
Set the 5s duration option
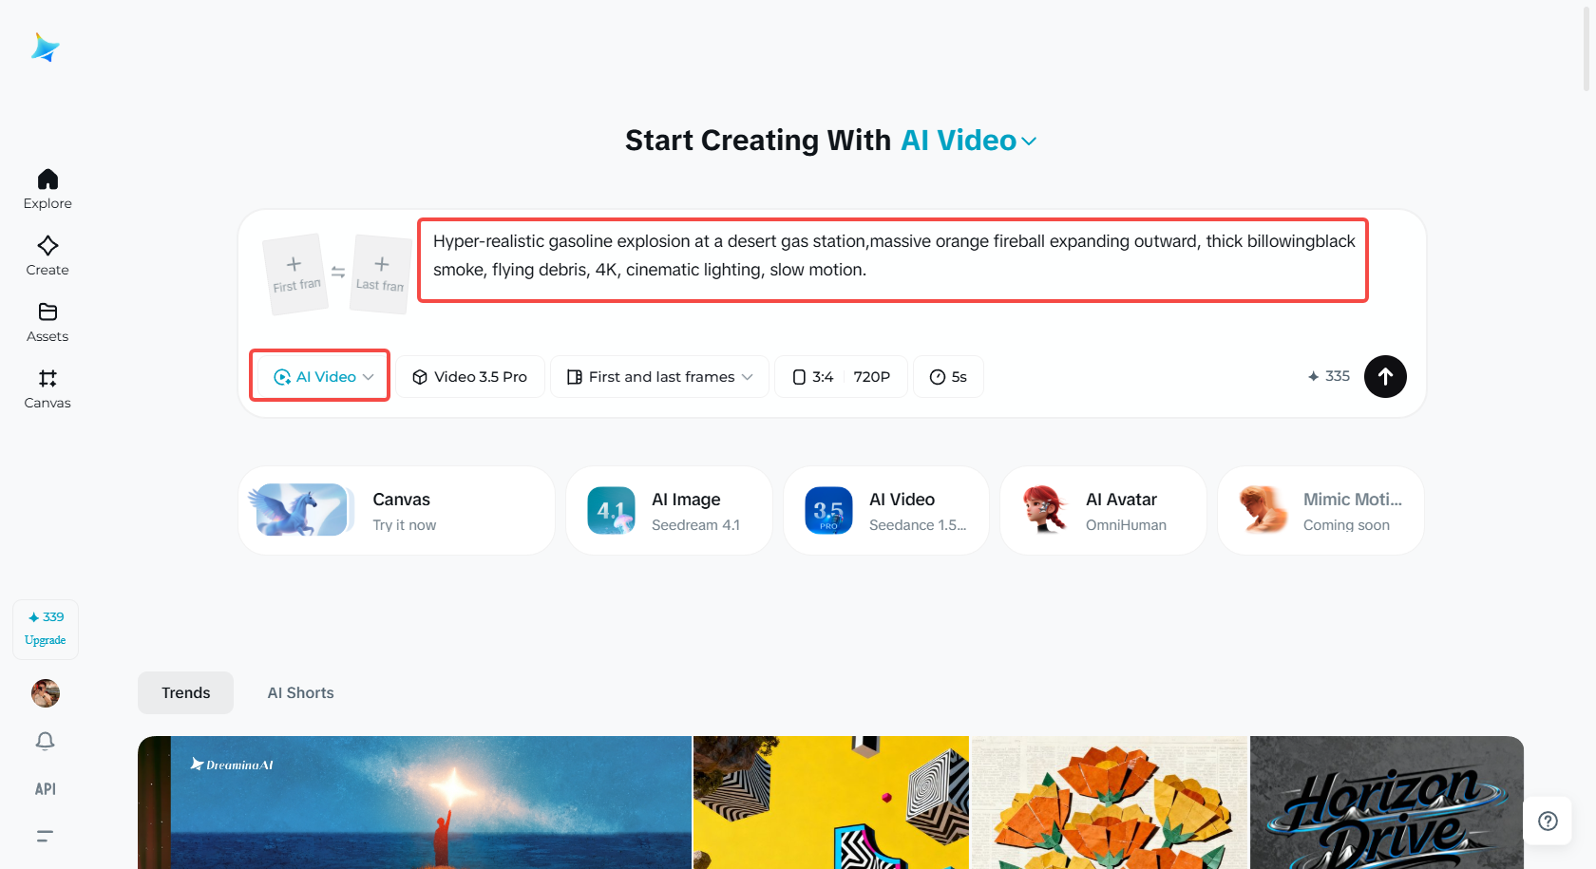(947, 376)
